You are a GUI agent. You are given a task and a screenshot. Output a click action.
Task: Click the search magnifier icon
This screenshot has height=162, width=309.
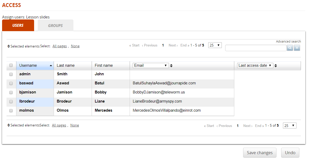[x=290, y=48]
